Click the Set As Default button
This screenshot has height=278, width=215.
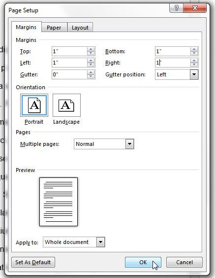33,262
